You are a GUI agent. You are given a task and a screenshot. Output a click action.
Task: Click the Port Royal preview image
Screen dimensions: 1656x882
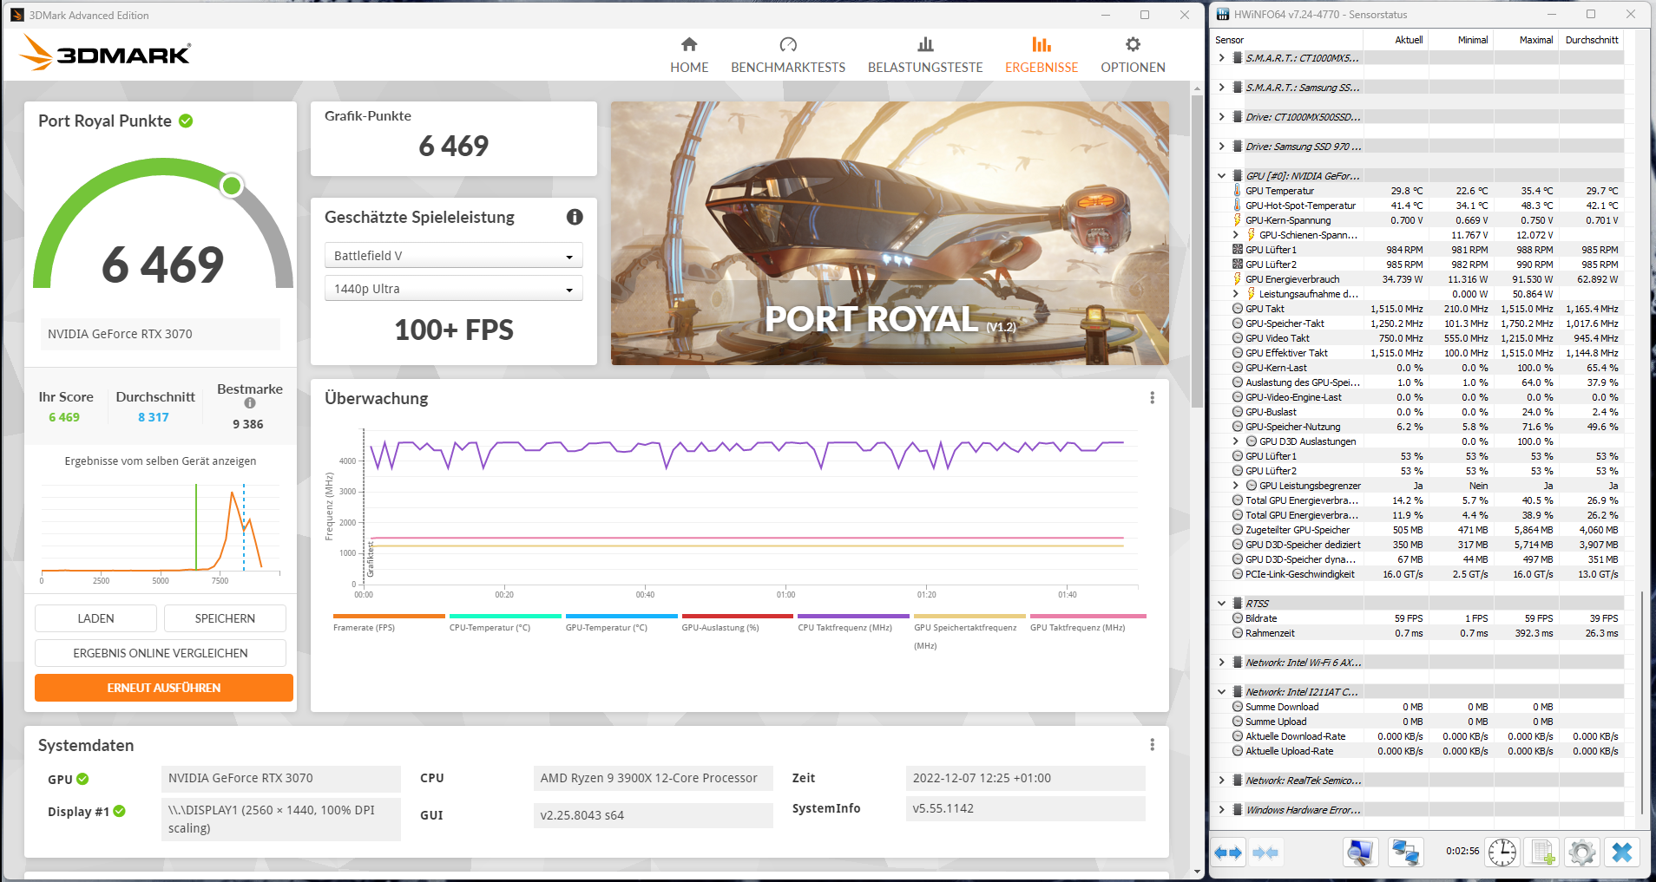pyautogui.click(x=890, y=233)
